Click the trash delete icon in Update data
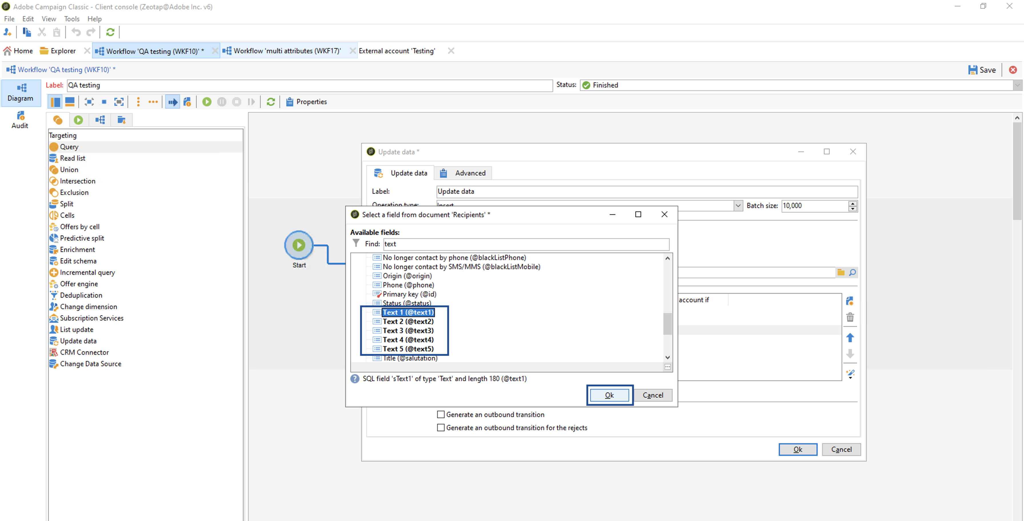 pyautogui.click(x=850, y=317)
